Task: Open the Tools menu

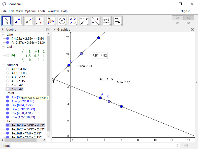Action: [42, 11]
